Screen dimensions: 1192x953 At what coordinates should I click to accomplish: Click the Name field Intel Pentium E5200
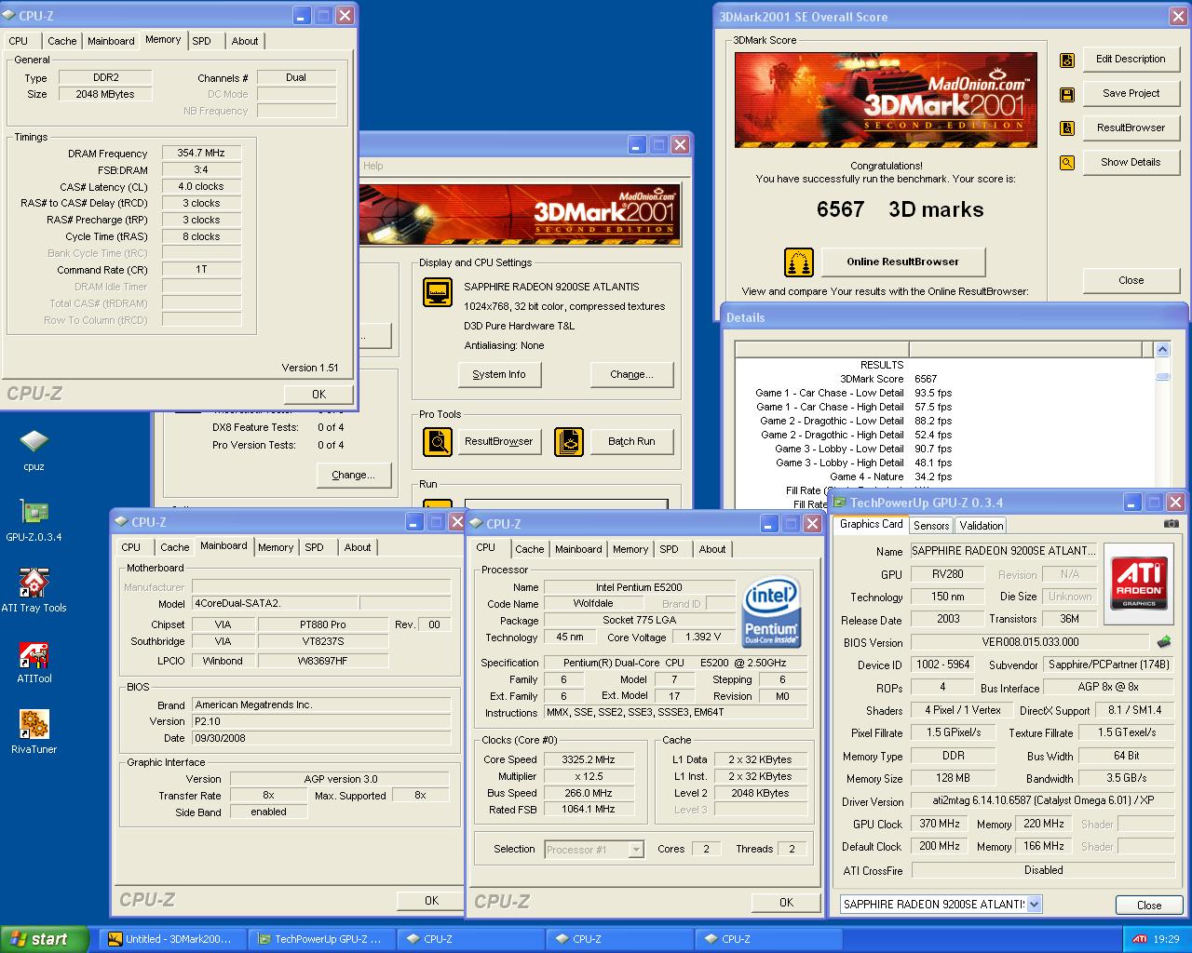point(639,587)
